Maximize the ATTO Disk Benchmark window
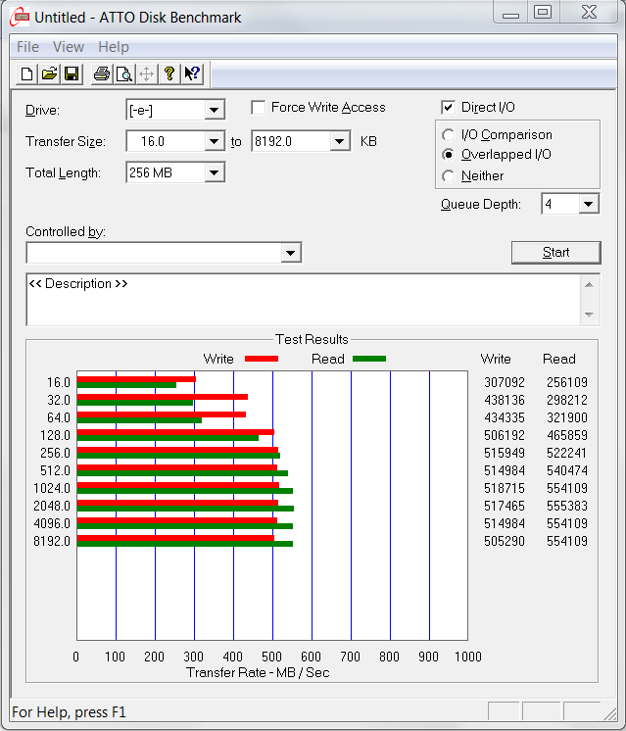626x731 pixels. pyautogui.click(x=543, y=12)
